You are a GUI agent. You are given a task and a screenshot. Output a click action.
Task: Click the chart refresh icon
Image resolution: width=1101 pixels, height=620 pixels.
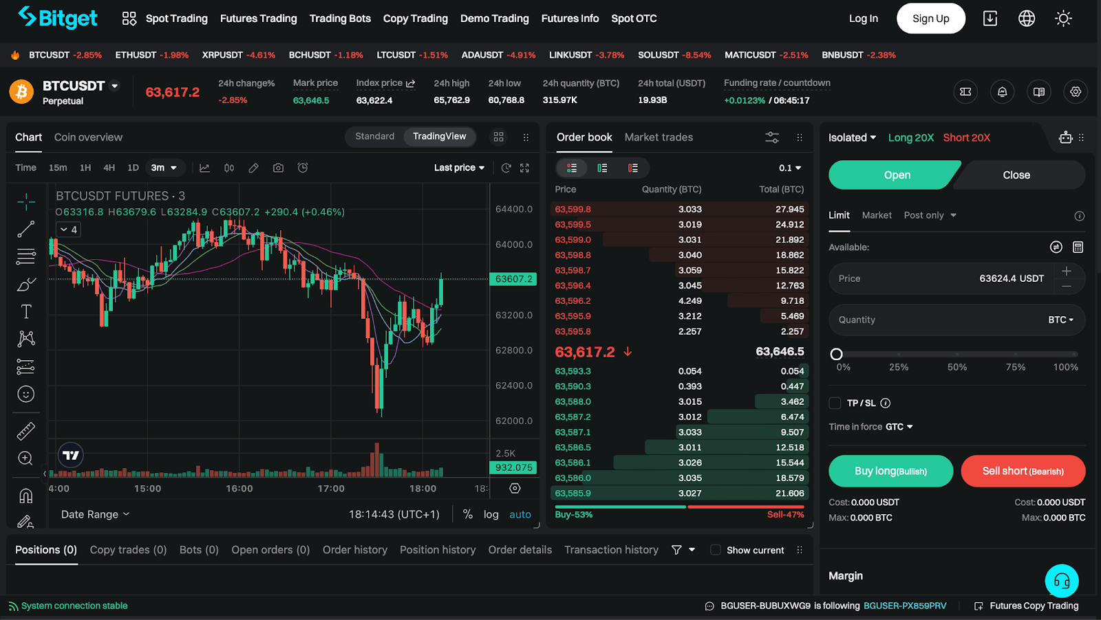pyautogui.click(x=506, y=168)
